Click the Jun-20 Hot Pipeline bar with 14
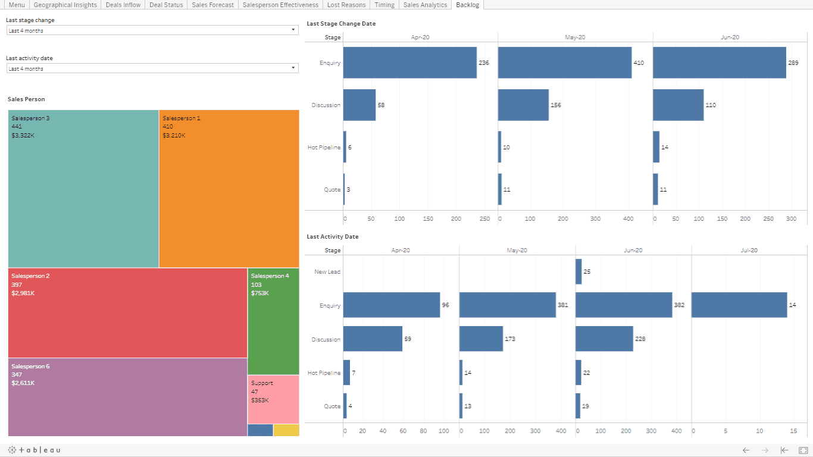 (656, 147)
